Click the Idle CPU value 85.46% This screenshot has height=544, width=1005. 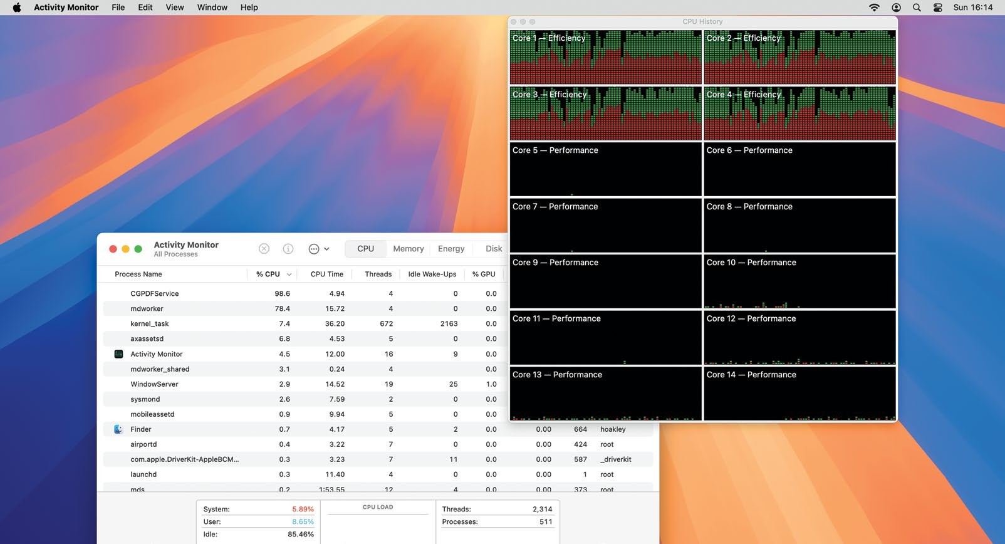[301, 535]
